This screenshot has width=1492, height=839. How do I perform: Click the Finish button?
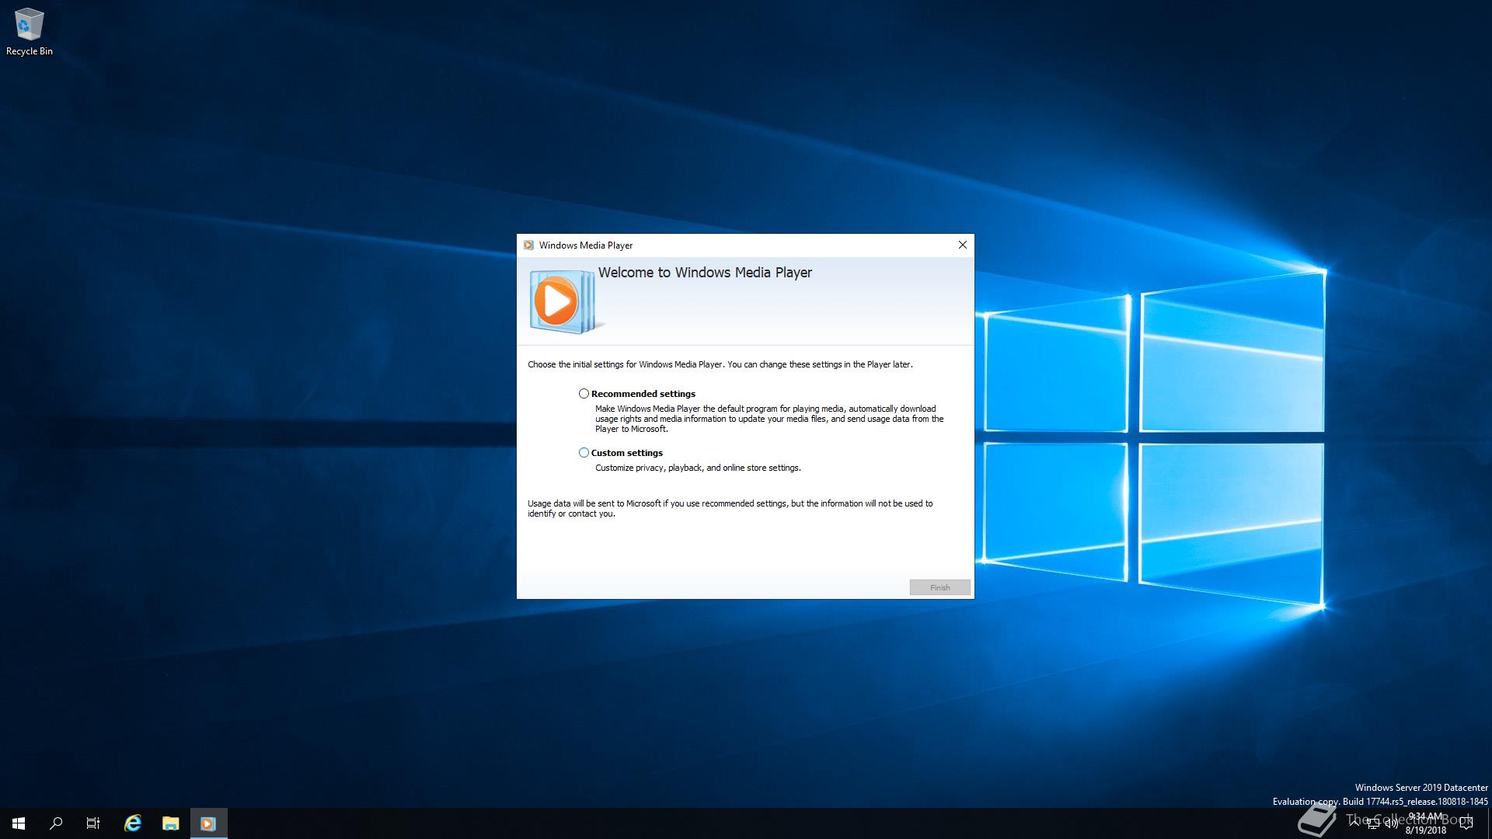pyautogui.click(x=939, y=587)
